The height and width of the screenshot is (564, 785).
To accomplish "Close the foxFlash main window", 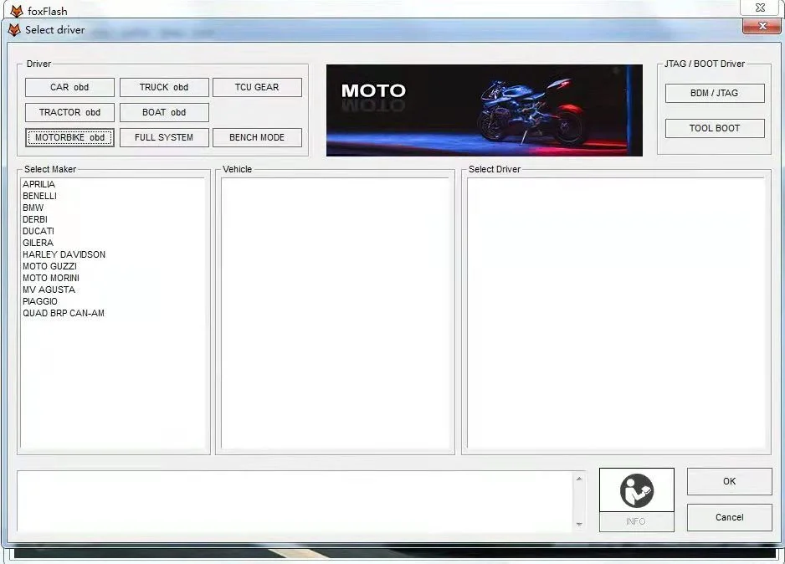I will point(760,8).
